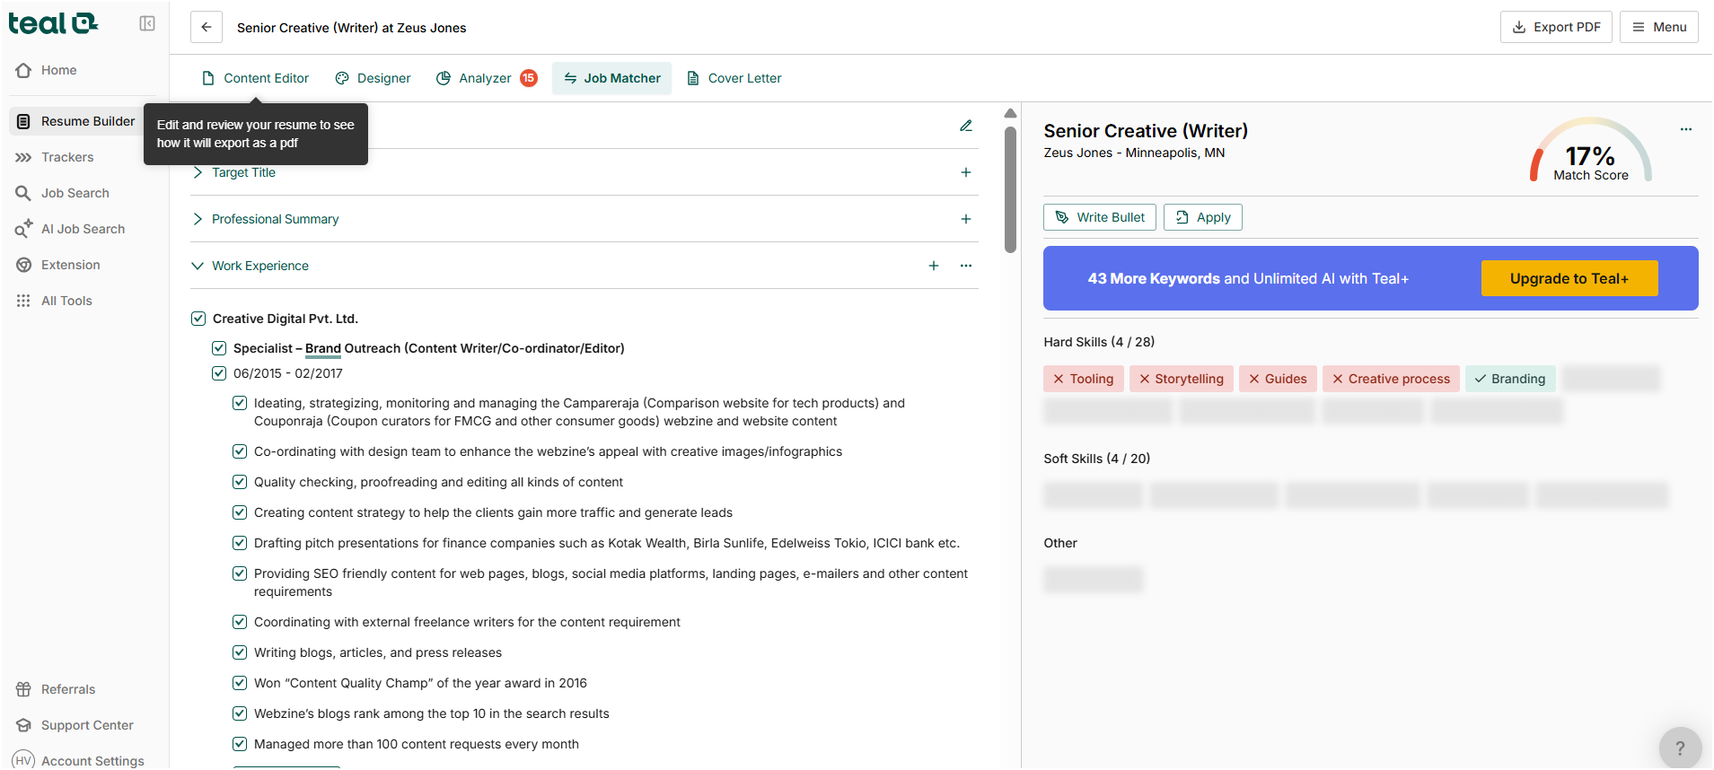This screenshot has height=770, width=1714.
Task: Uncheck Managed more than 100 content requests
Action: (240, 744)
